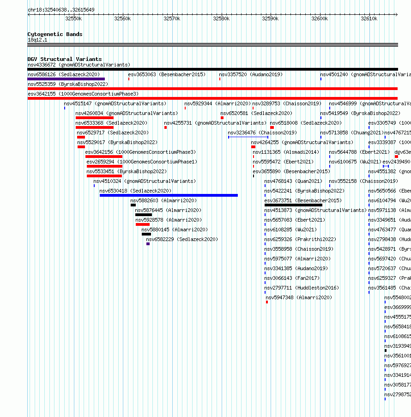Click nsv2797711 (Huddleston2016) label
The image size is (411, 417).
pyautogui.click(x=302, y=288)
